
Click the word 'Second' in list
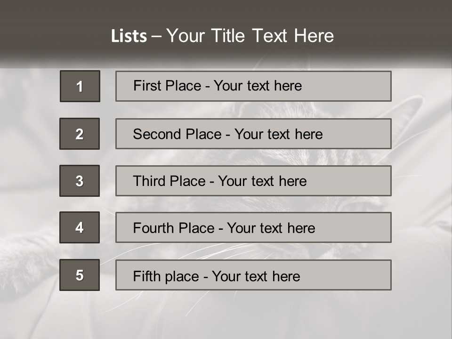pos(157,134)
